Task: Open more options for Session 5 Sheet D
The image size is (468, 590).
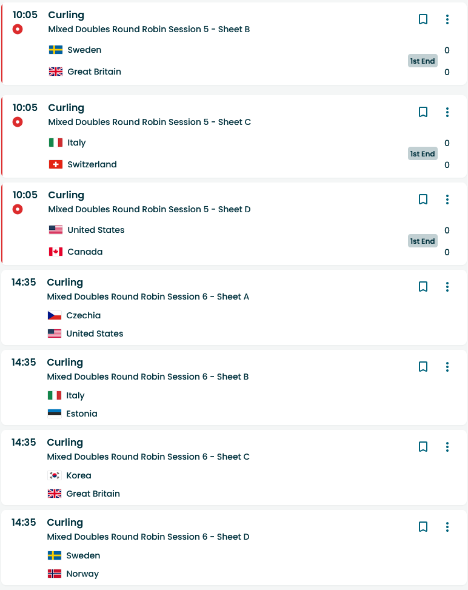Action: pyautogui.click(x=447, y=199)
